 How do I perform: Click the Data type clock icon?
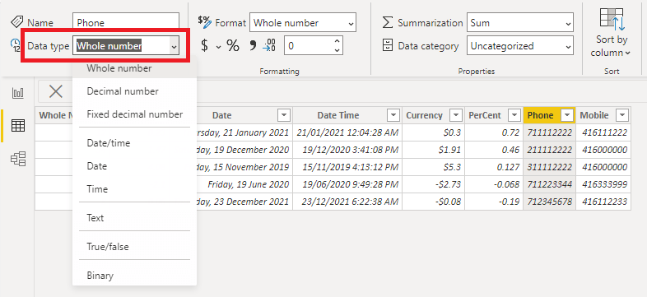(x=16, y=45)
